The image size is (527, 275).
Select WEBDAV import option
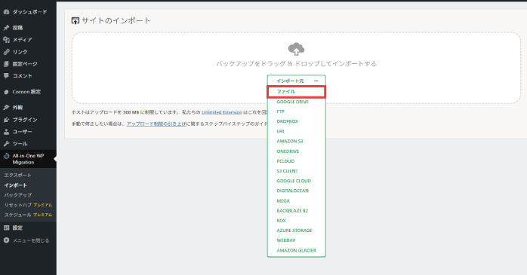click(x=285, y=240)
